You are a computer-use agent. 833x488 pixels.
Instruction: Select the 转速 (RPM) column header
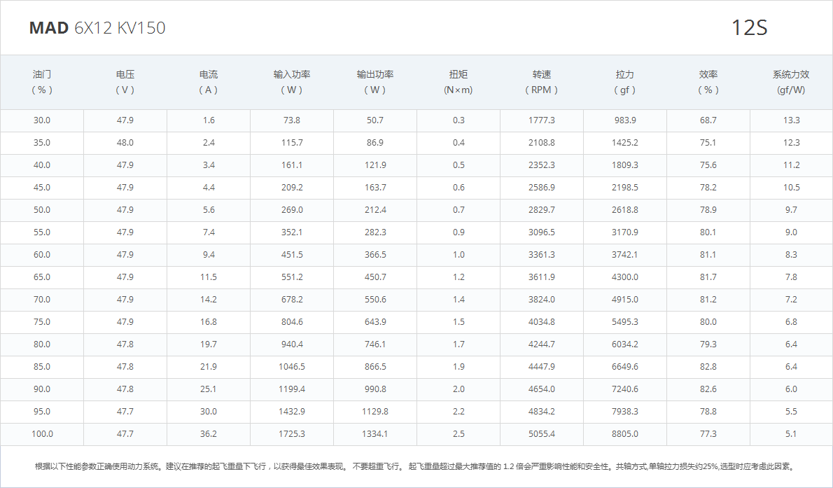coord(542,82)
